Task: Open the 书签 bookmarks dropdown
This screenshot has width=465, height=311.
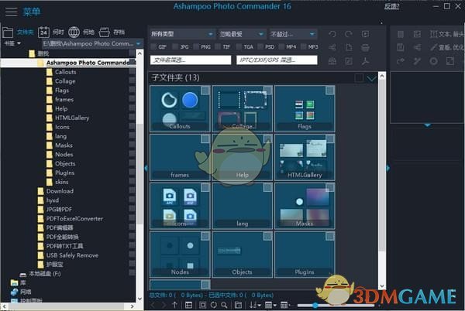Action: click(12, 43)
